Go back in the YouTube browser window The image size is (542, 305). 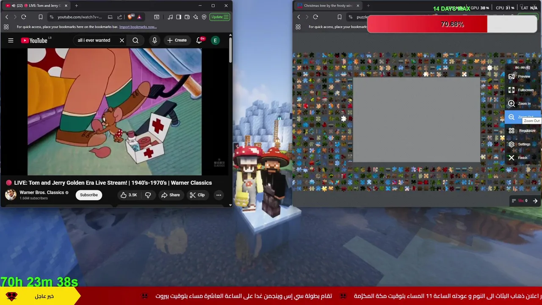tap(7, 17)
